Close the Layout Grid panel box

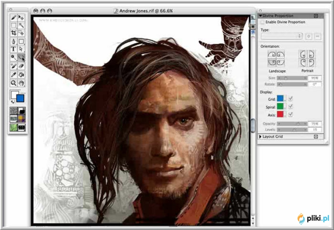[316, 137]
